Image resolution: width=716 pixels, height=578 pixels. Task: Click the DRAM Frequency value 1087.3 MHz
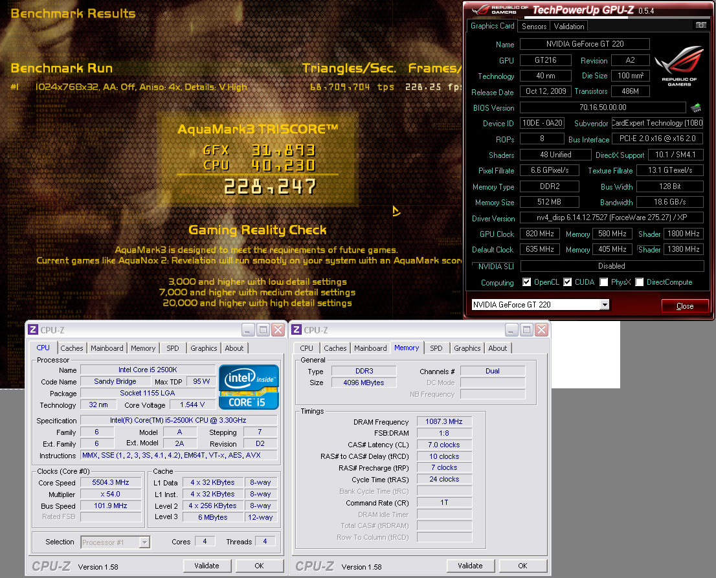(444, 421)
